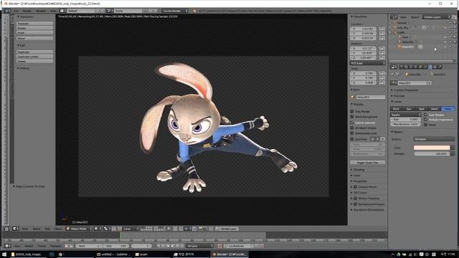Screen dimensions: 459x258
Task: Adjust the lamp Size slider field
Action: coord(405,120)
